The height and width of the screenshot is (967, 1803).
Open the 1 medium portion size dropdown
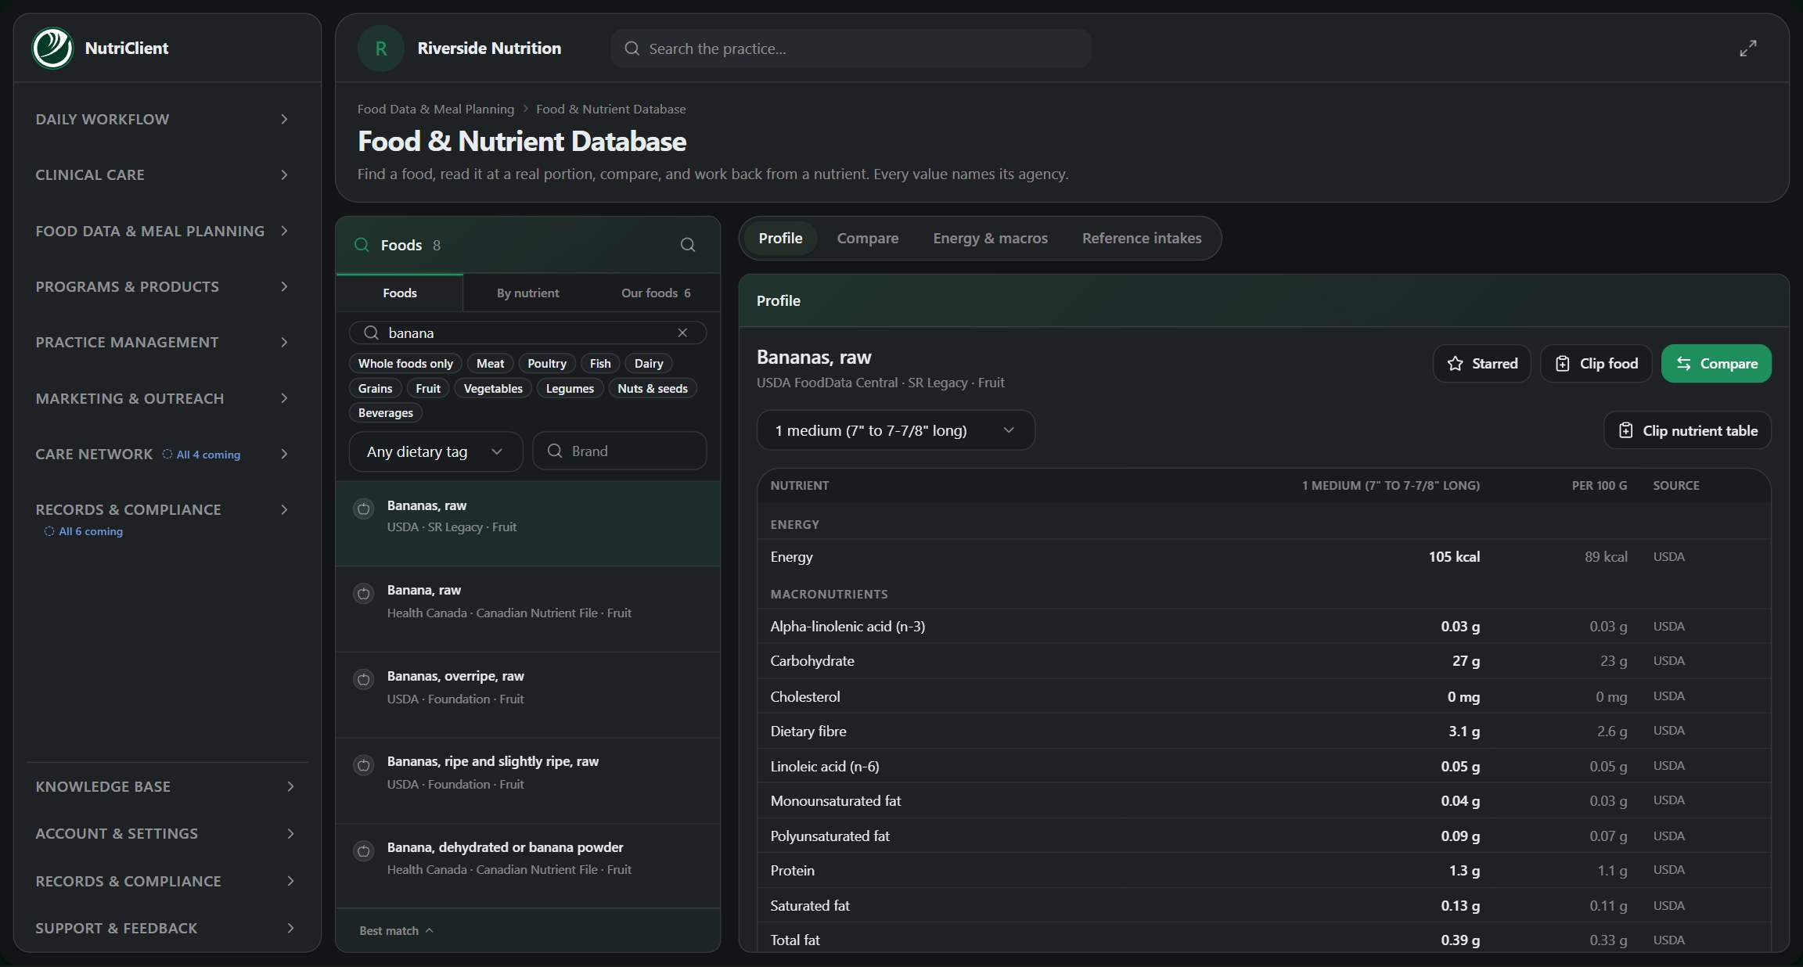[x=896, y=430]
